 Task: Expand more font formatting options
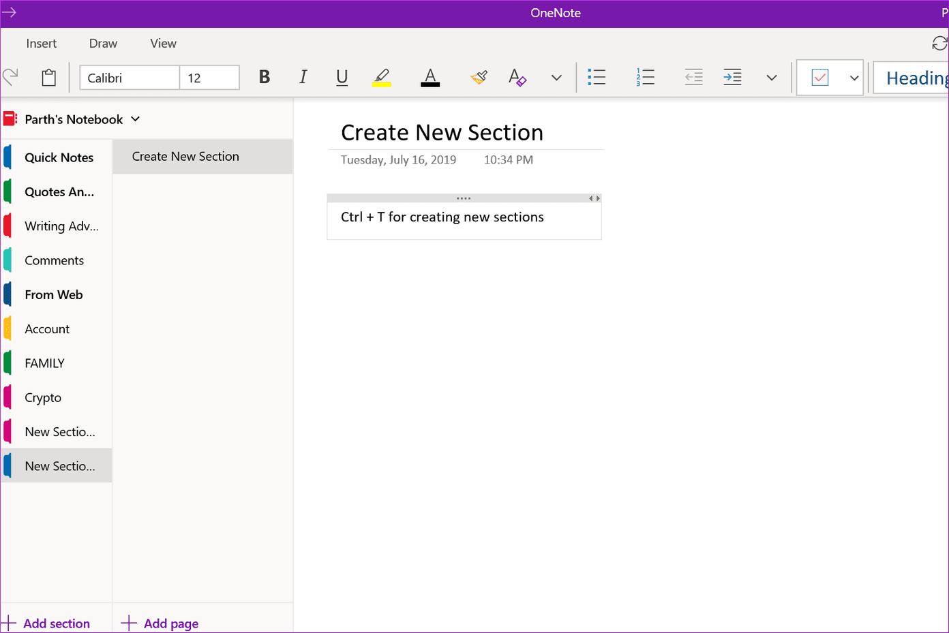556,78
